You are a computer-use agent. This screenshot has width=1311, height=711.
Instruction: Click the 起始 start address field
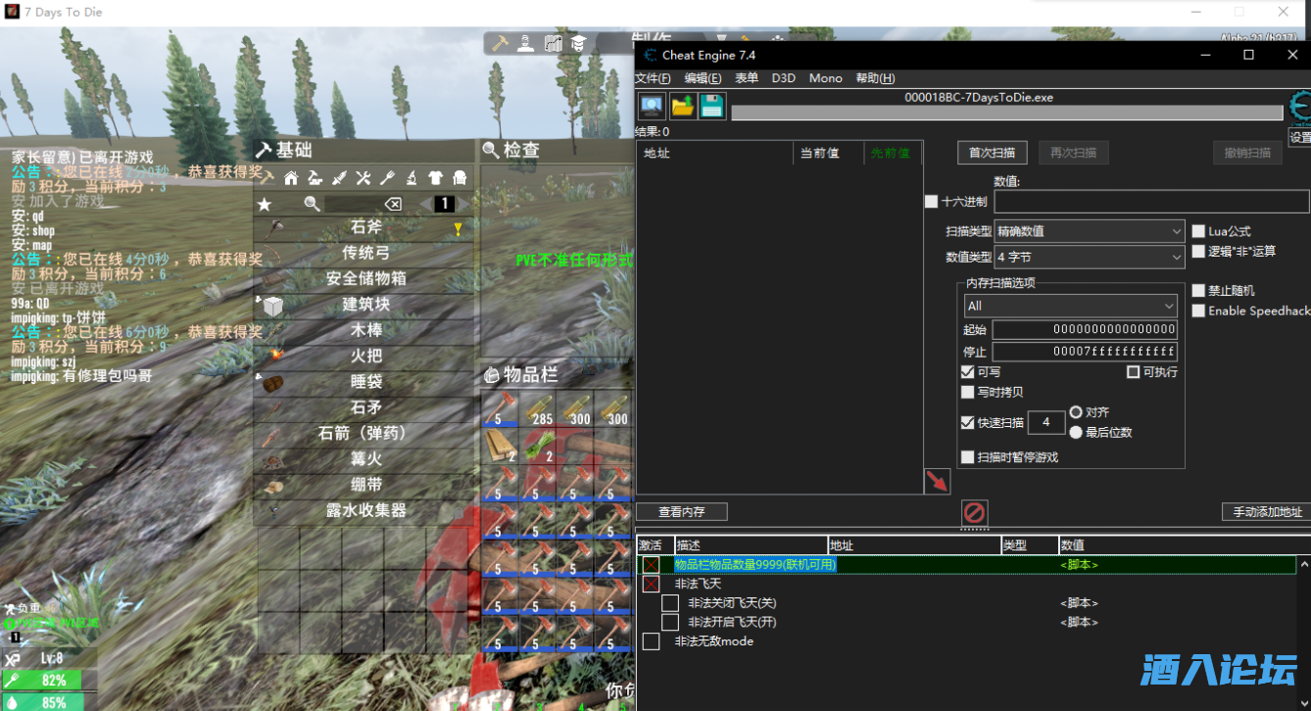point(1085,329)
